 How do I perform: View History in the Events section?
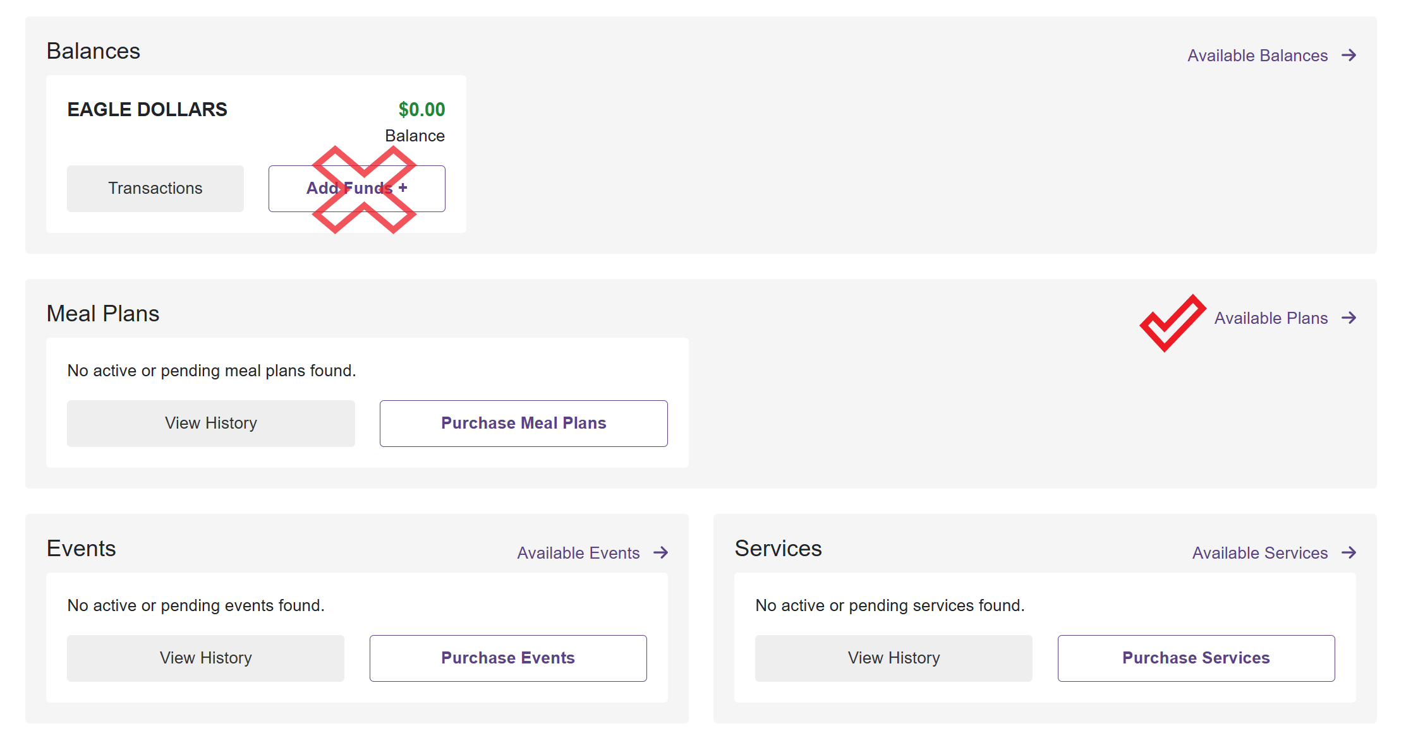[205, 658]
